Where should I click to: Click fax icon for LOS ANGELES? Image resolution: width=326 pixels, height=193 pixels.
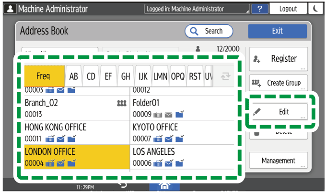[x=158, y=163]
